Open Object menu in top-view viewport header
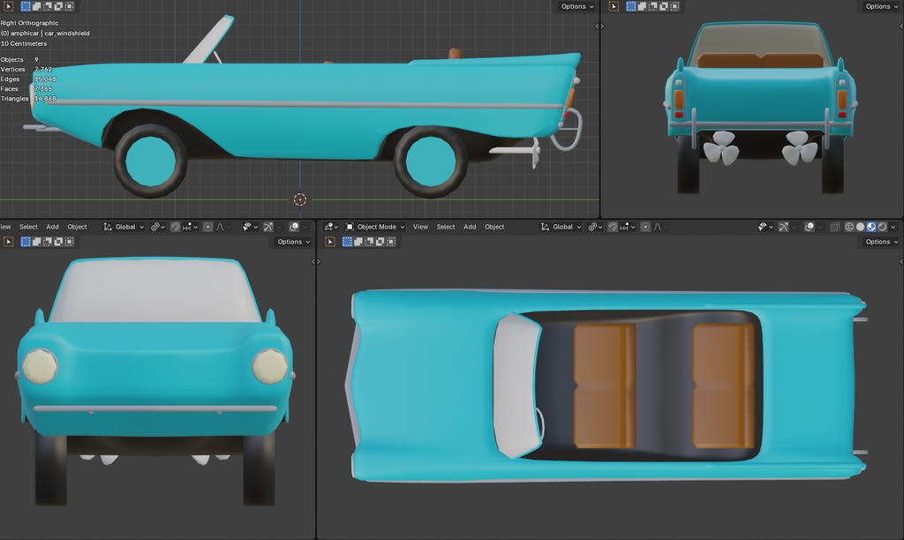Screen dimensions: 904x540 coord(494,227)
